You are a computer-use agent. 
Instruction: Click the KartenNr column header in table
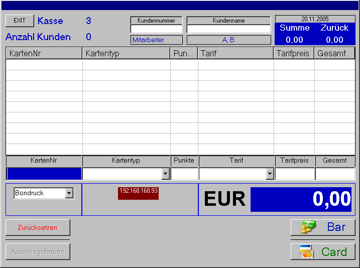(x=44, y=53)
